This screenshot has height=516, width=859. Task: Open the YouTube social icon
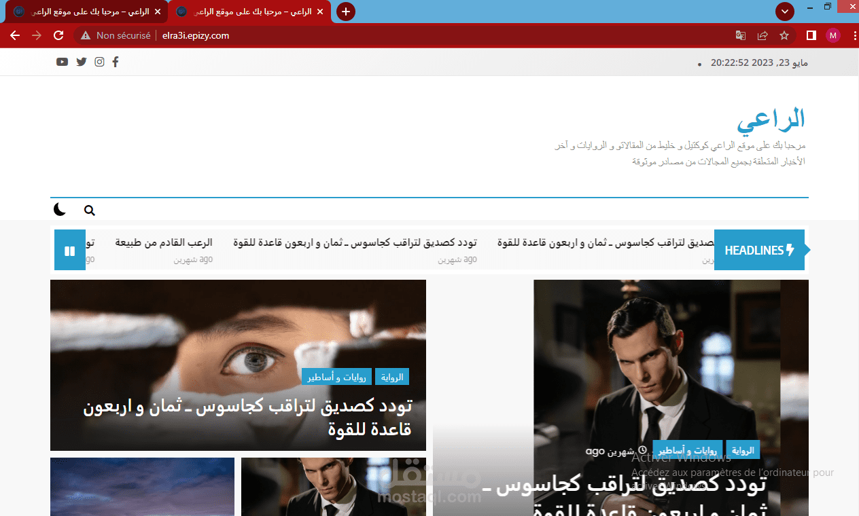pos(62,62)
